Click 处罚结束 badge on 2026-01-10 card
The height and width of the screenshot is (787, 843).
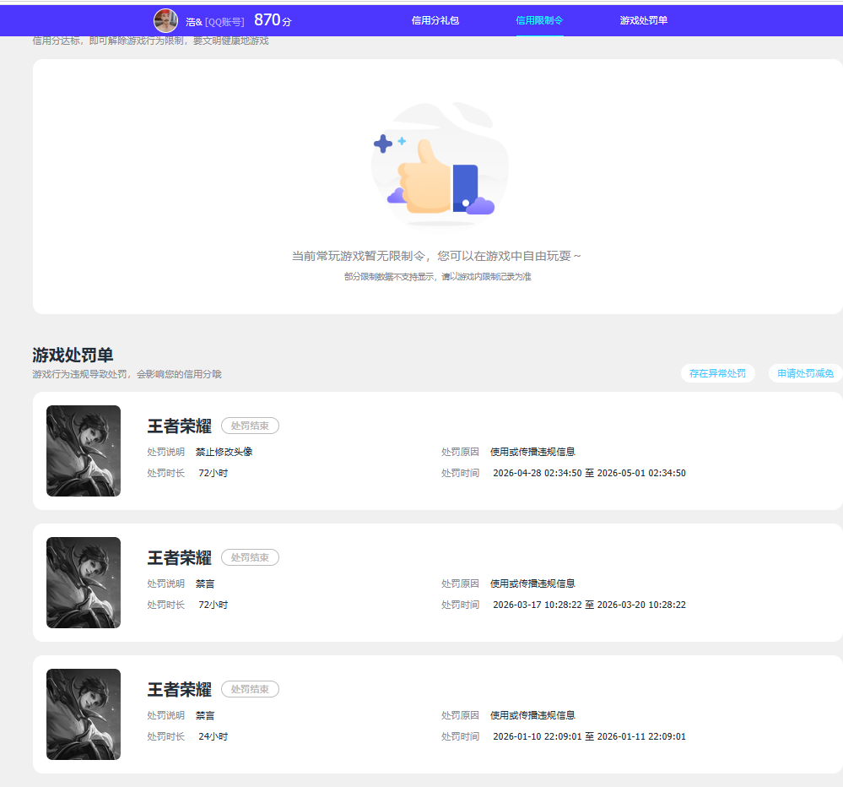pyautogui.click(x=250, y=689)
